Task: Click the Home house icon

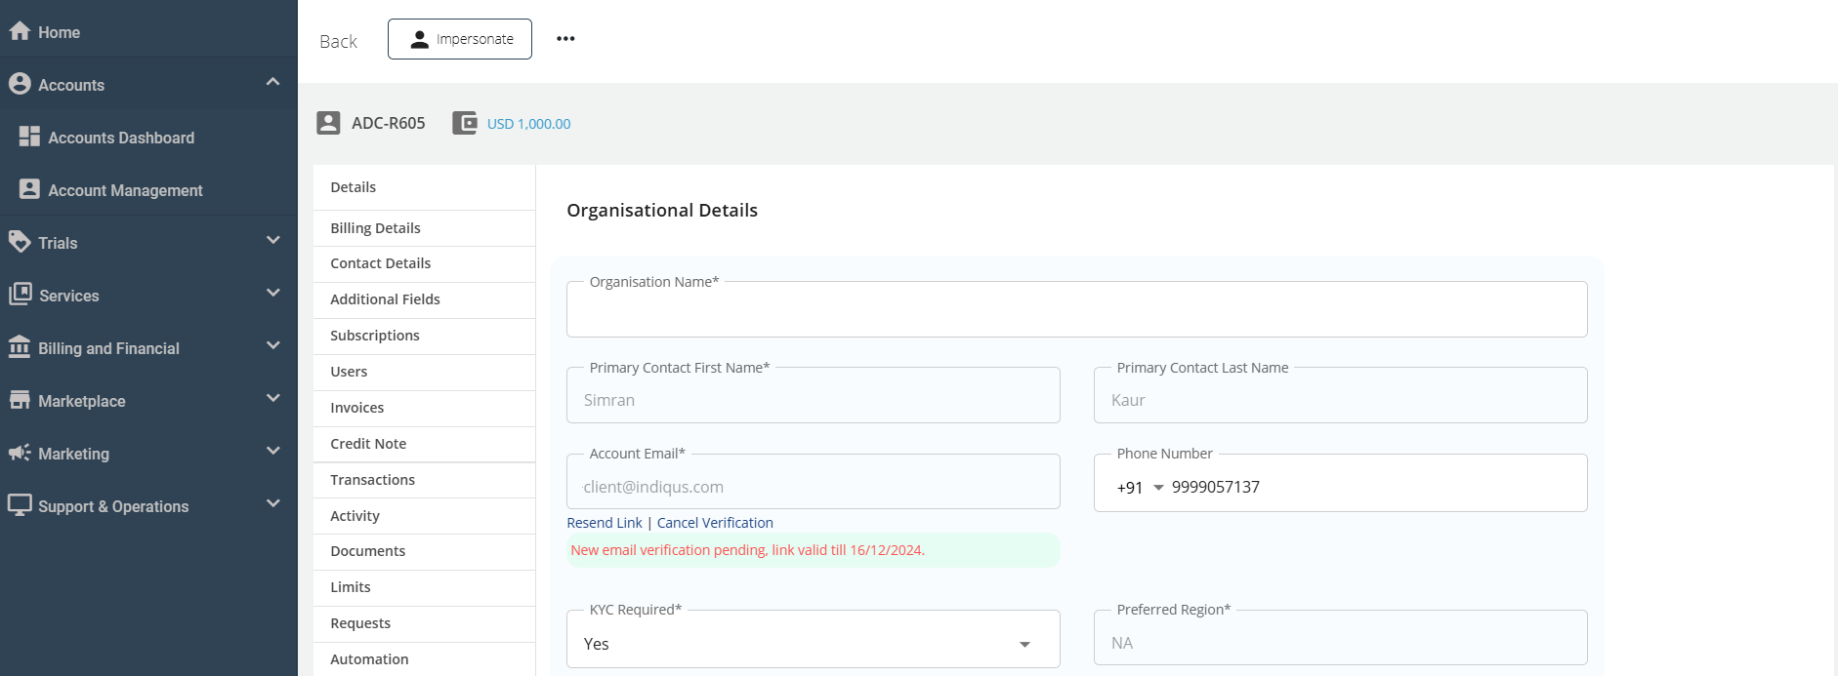Action: pos(20,31)
